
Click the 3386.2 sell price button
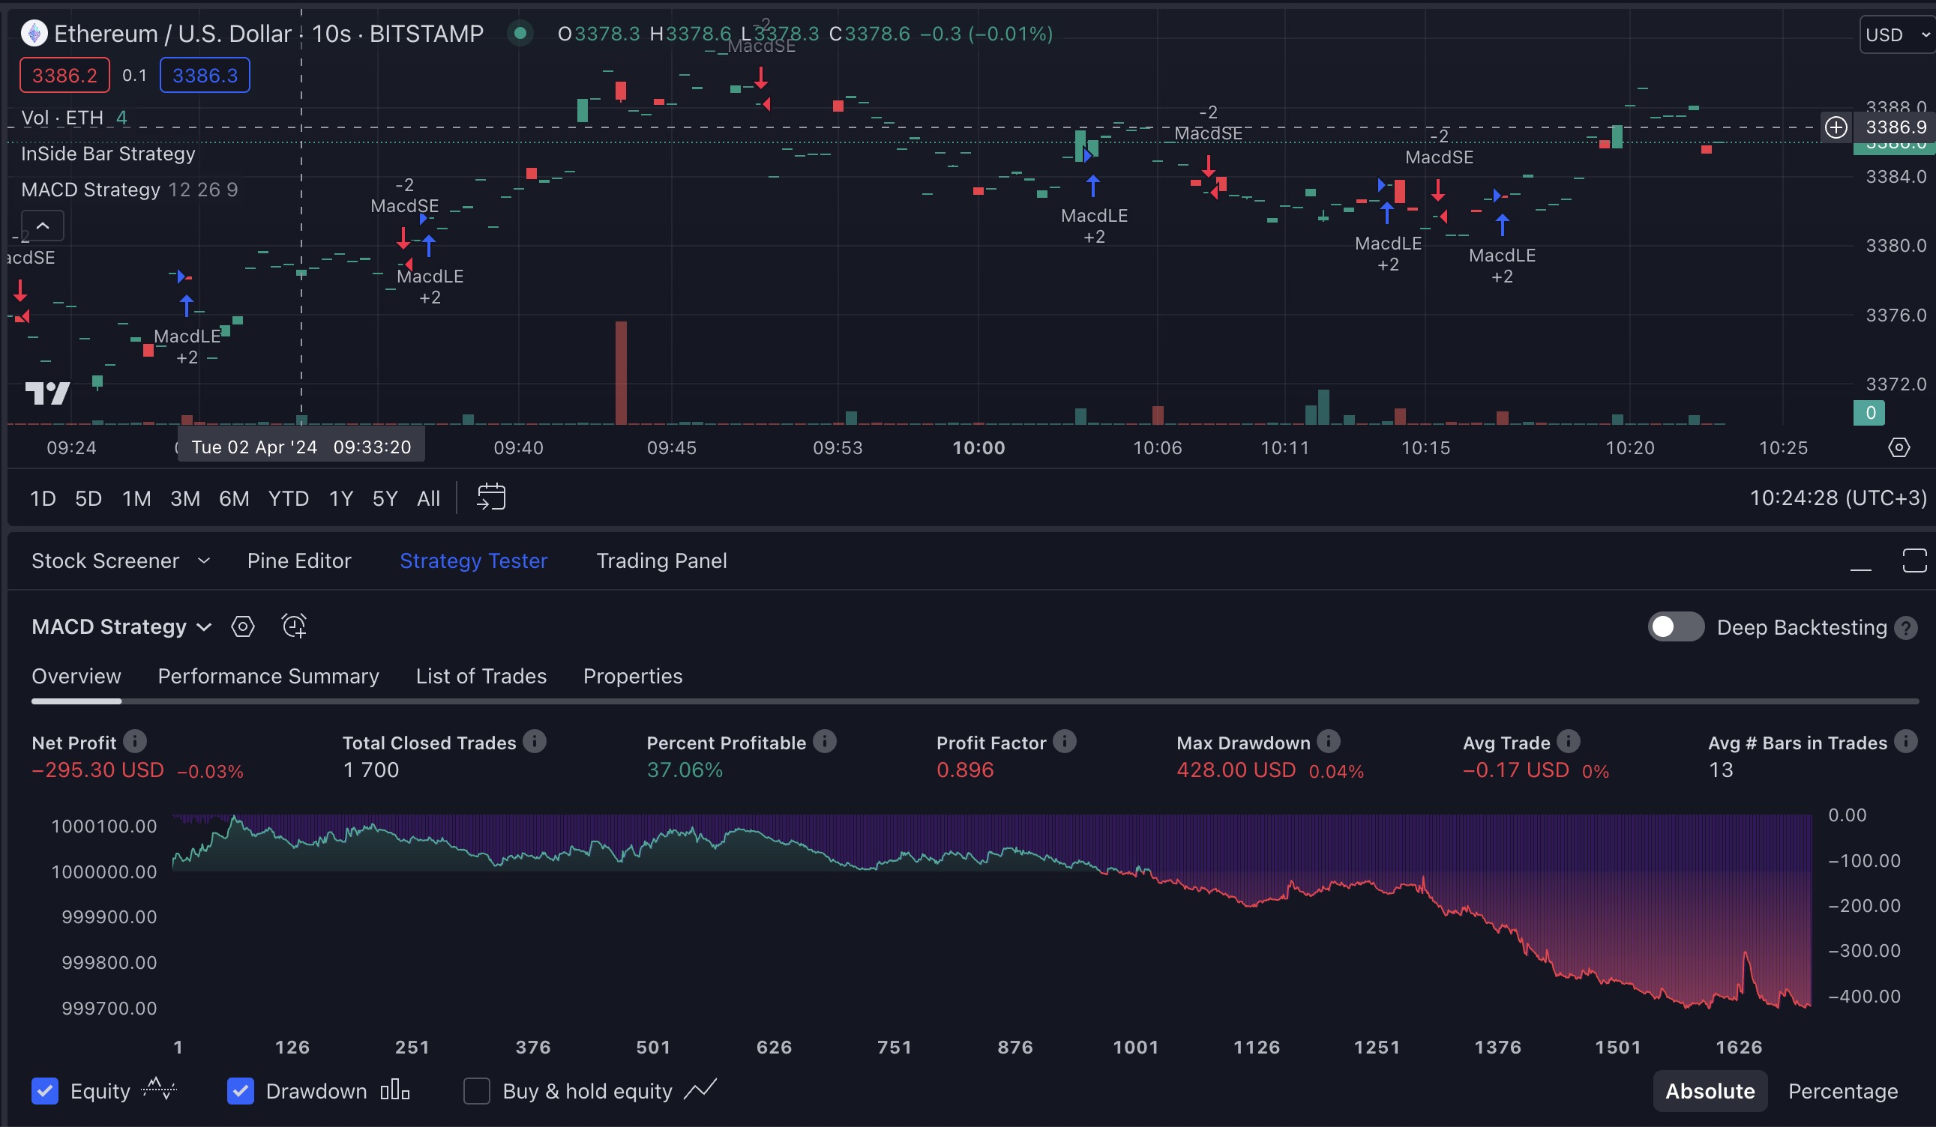pos(64,75)
